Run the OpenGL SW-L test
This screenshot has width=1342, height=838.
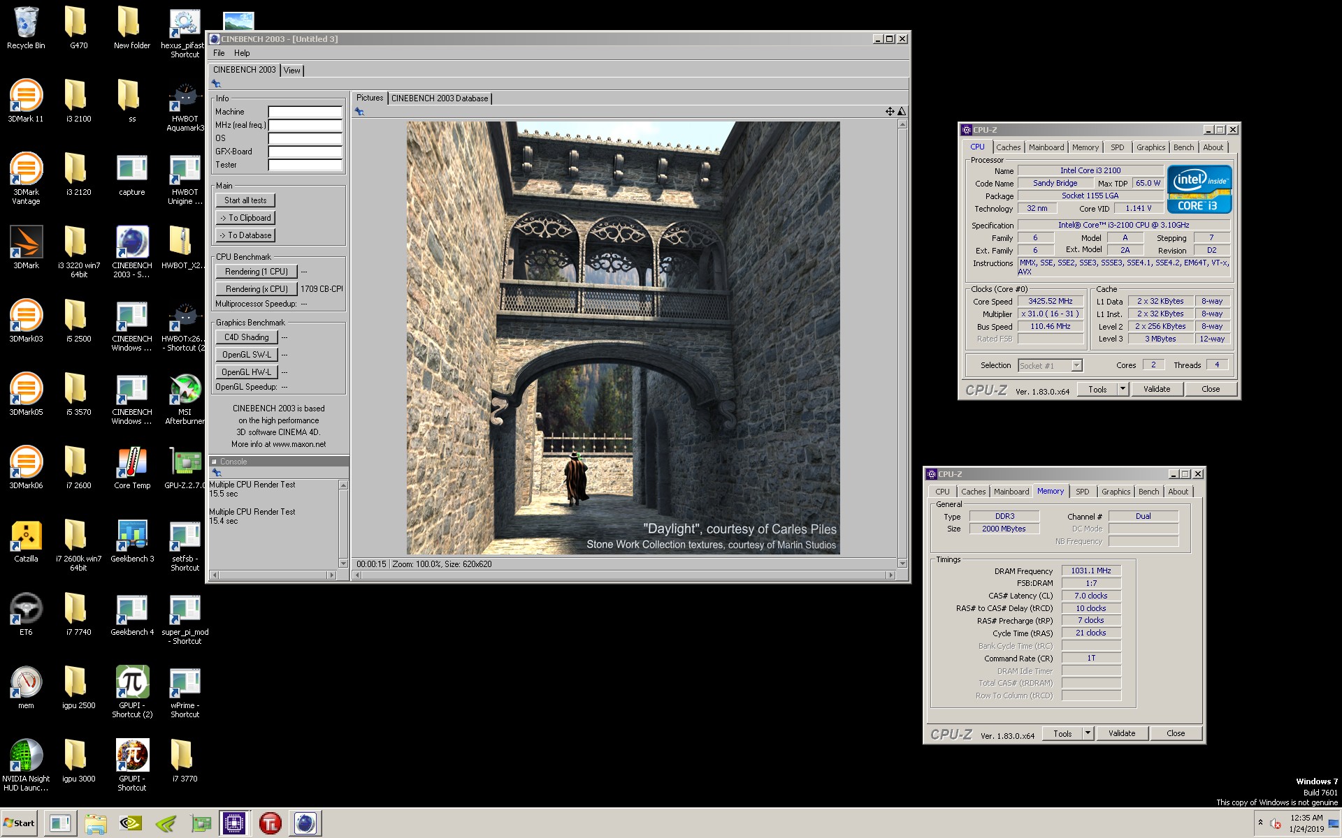(247, 355)
